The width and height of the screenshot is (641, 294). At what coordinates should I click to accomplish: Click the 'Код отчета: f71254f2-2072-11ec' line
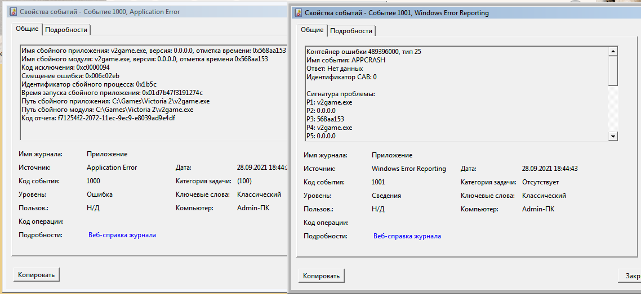click(99, 118)
